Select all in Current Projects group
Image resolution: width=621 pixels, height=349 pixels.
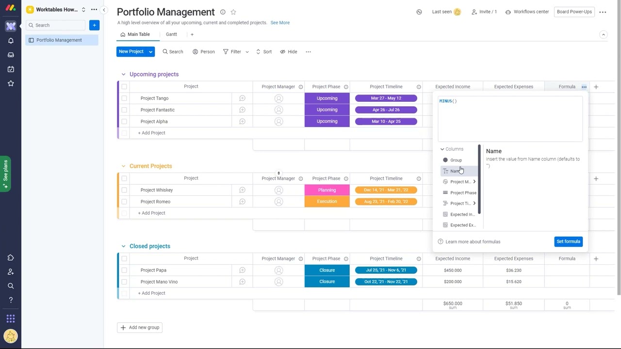tap(124, 178)
